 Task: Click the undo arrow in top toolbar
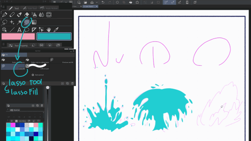[x=103, y=2]
